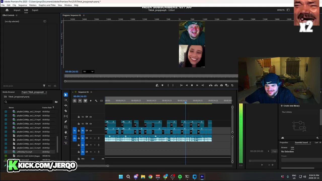
Task: Toggle Snap in Timeline magnet button
Action: pos(80,101)
